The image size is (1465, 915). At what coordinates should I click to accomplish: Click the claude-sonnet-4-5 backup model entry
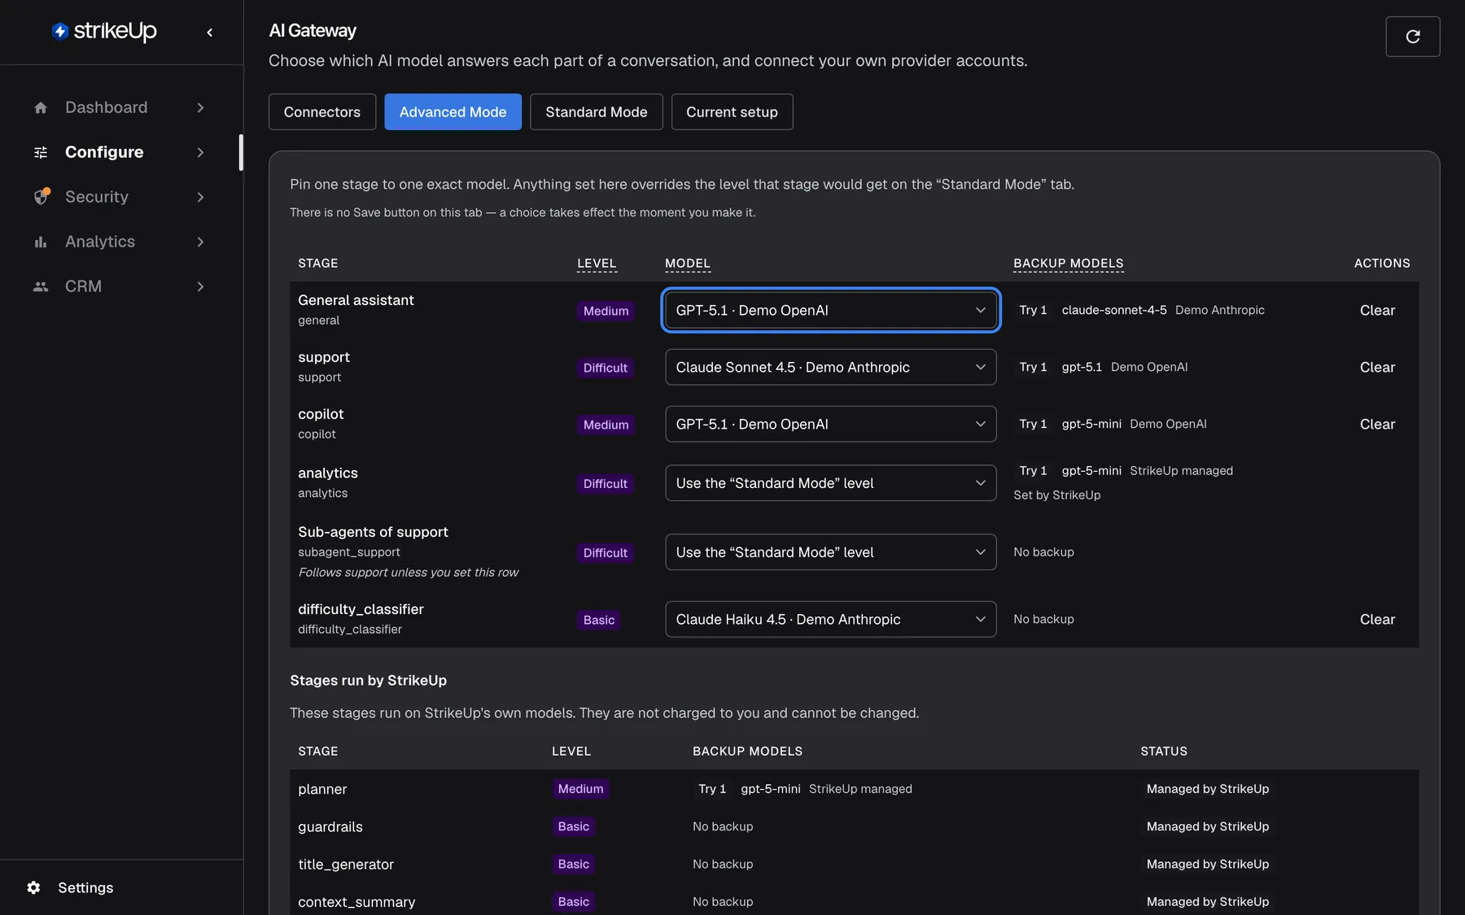pos(1114,310)
